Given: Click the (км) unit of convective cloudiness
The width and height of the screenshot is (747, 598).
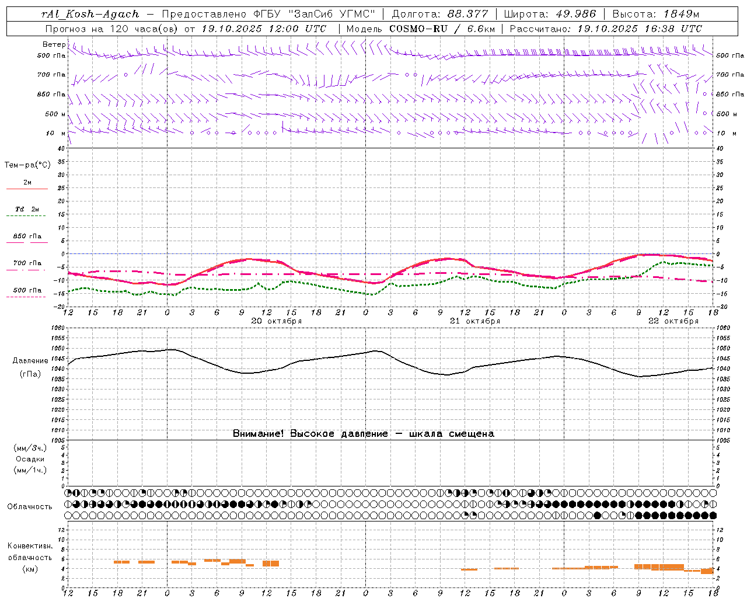Looking at the screenshot, I should pos(30,569).
